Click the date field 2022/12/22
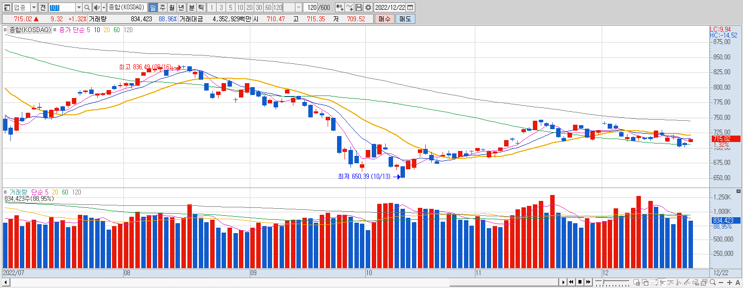 click(390, 7)
